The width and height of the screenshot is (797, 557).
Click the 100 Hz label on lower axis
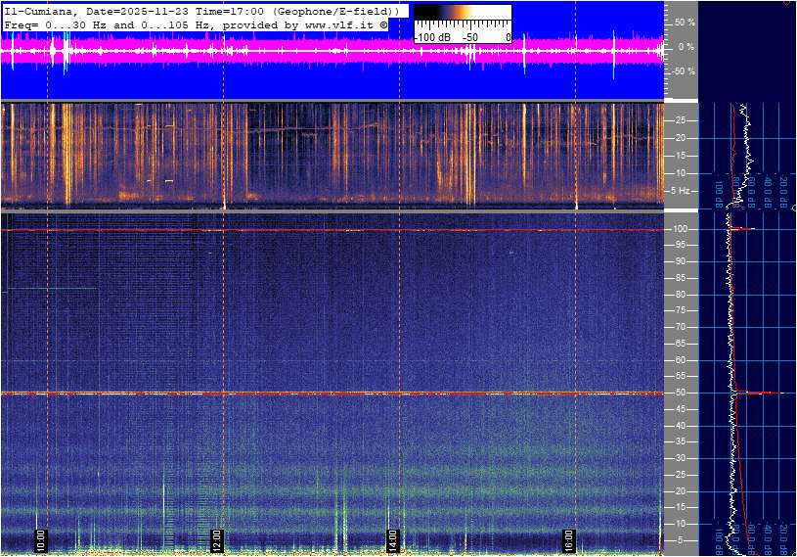click(682, 228)
